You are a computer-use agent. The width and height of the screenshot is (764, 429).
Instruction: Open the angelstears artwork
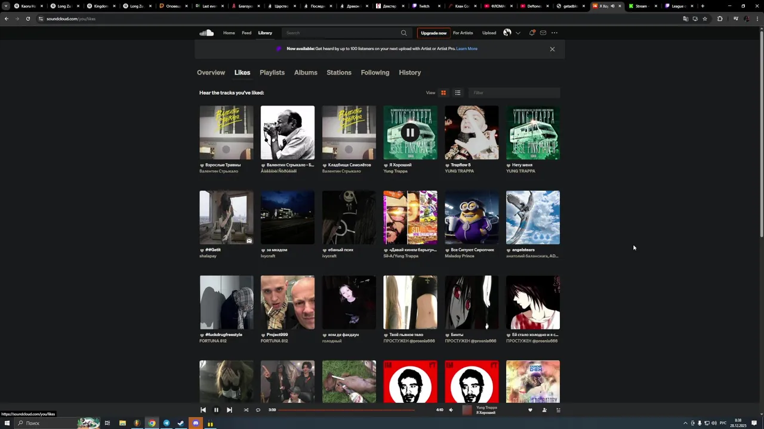(533, 217)
